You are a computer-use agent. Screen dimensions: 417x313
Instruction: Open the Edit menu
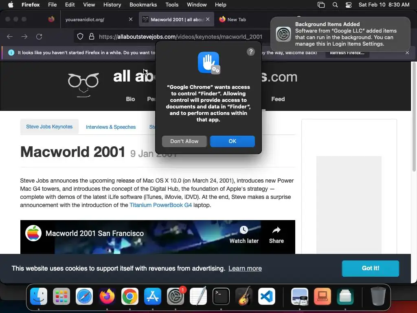pos(70,4)
